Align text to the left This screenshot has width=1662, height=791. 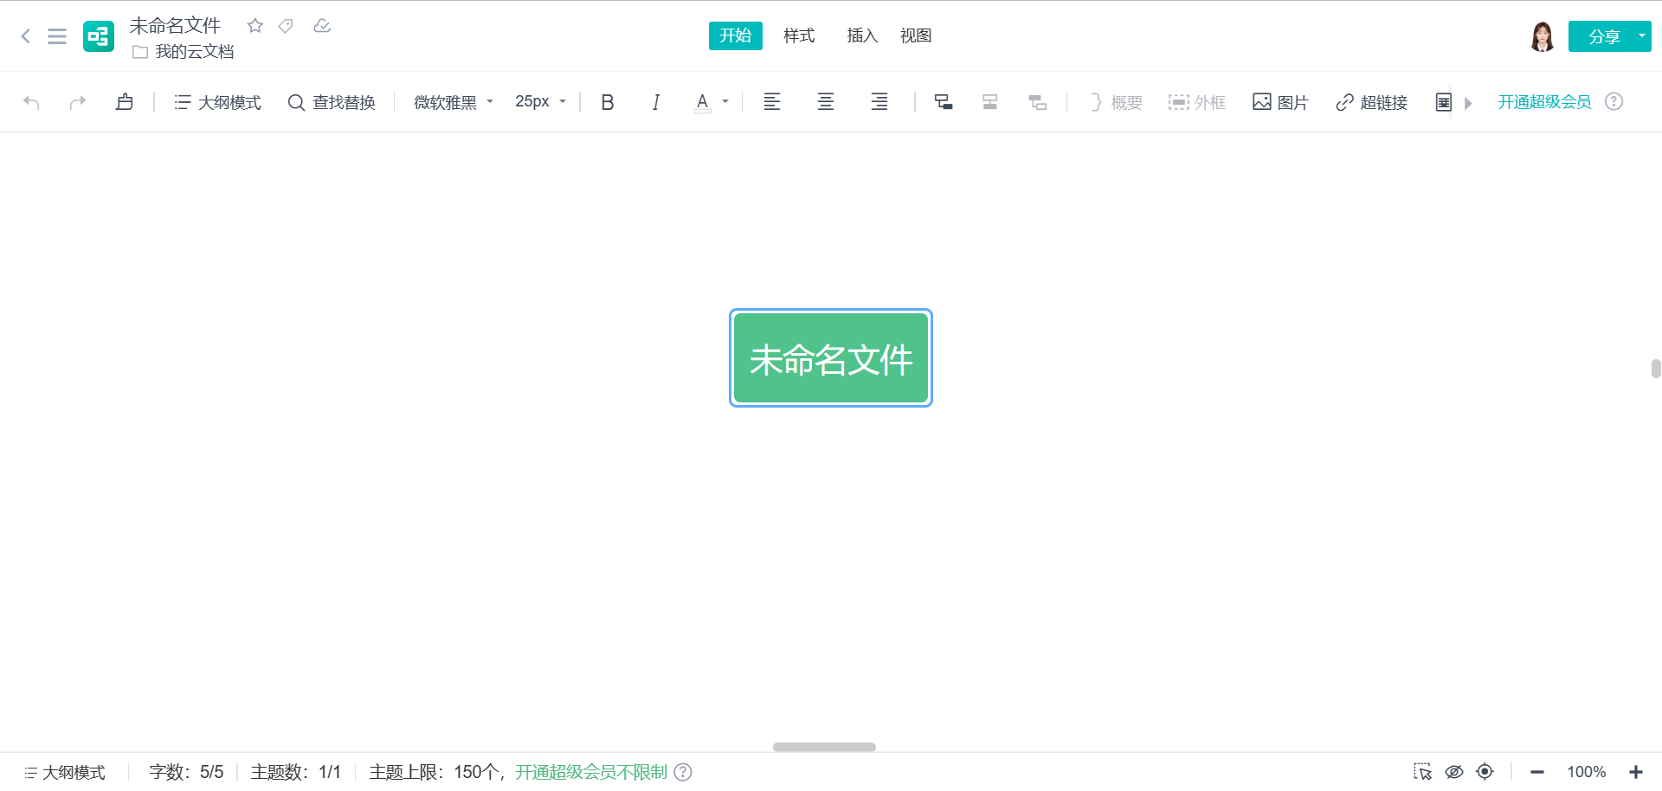(772, 102)
